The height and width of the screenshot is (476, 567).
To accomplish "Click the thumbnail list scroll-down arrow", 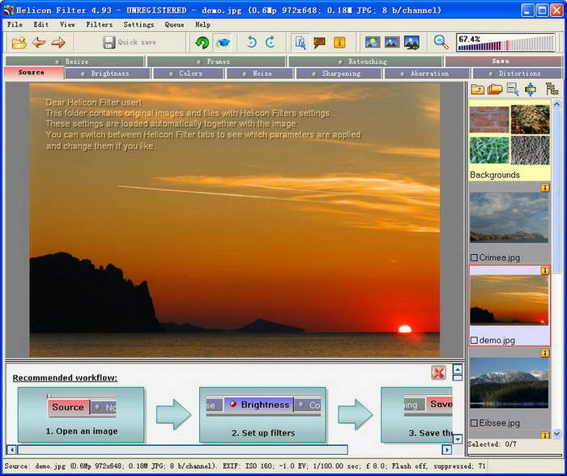I will [556, 433].
